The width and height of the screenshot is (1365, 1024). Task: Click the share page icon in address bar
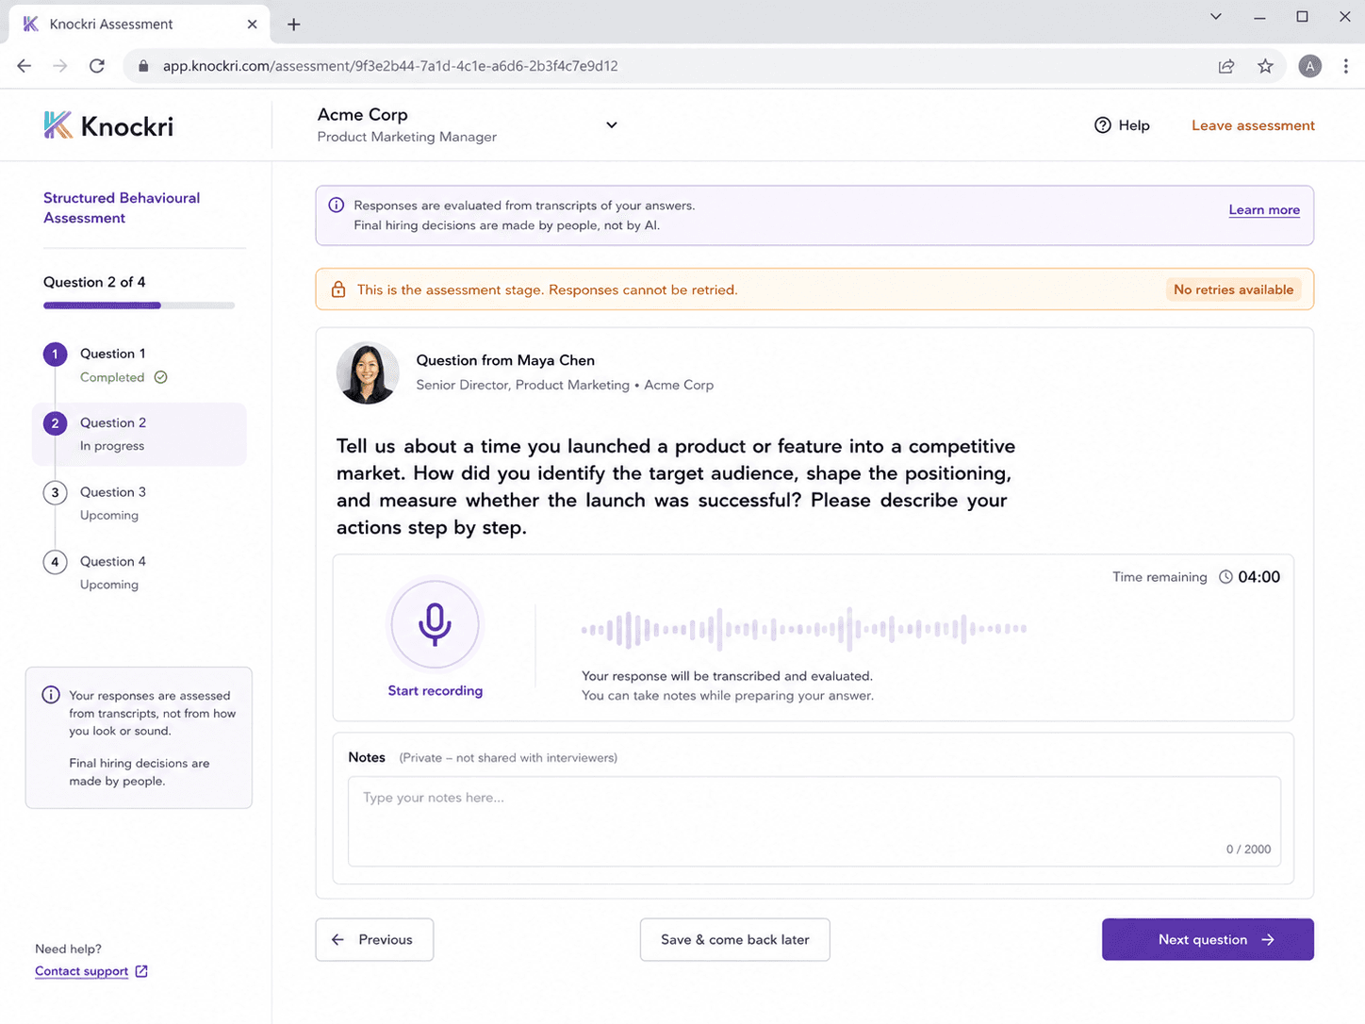pyautogui.click(x=1226, y=66)
